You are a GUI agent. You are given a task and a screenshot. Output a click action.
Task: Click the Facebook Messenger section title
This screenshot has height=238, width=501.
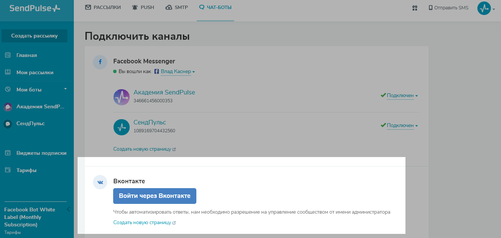pyautogui.click(x=144, y=61)
